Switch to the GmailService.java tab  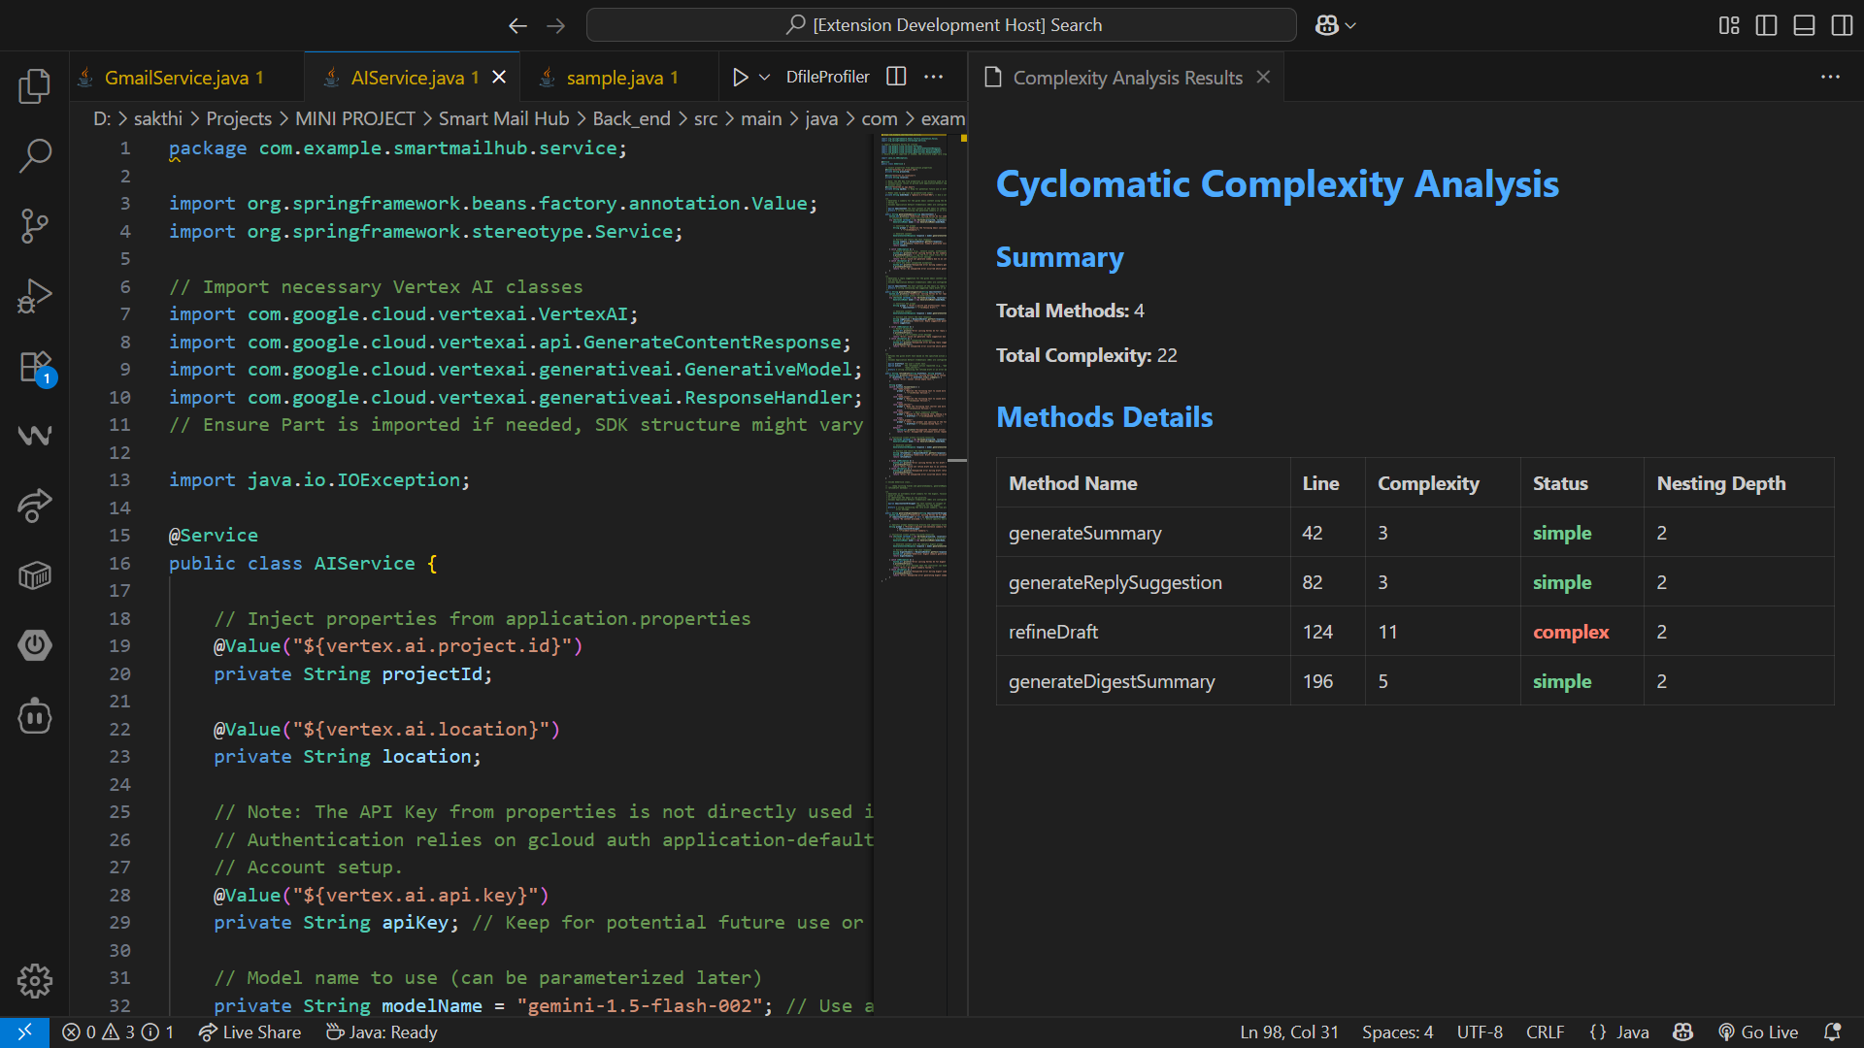pyautogui.click(x=176, y=78)
